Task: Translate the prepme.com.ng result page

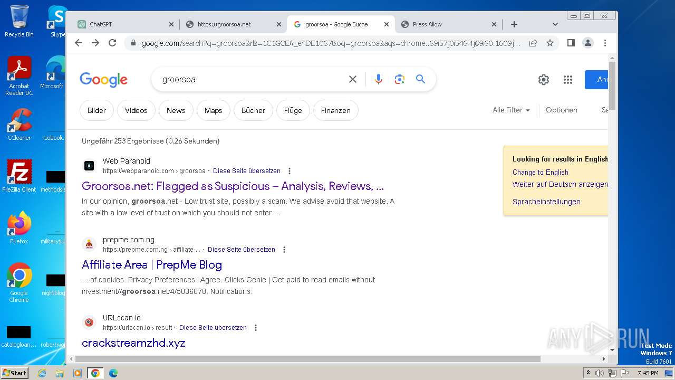Action: [241, 250]
